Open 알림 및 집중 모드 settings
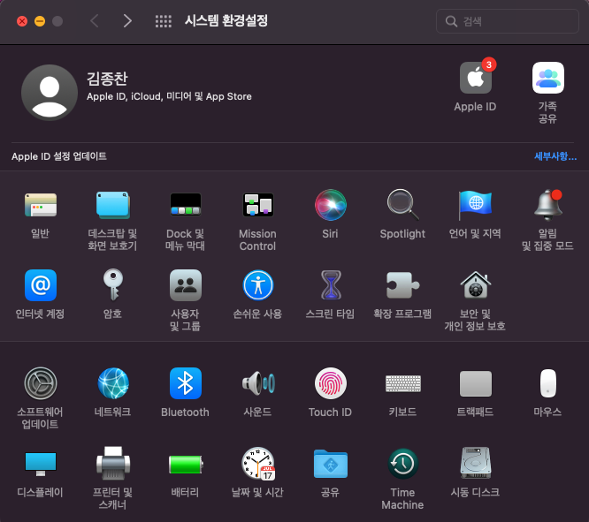The width and height of the screenshot is (589, 522). coord(547,206)
